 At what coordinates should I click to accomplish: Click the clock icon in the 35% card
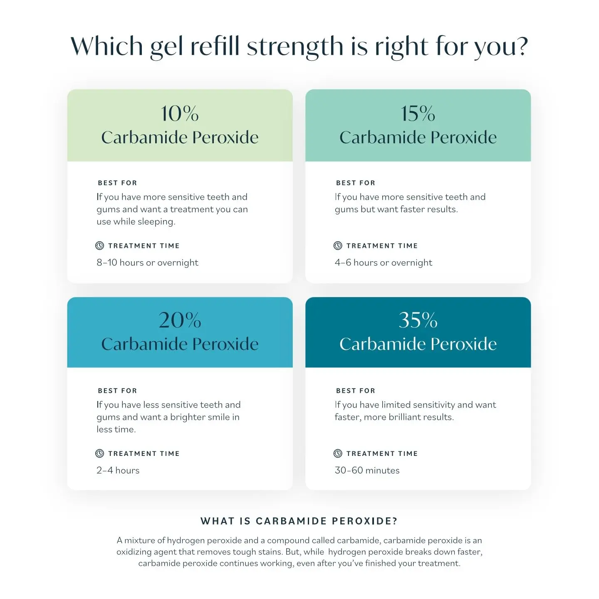coord(338,453)
